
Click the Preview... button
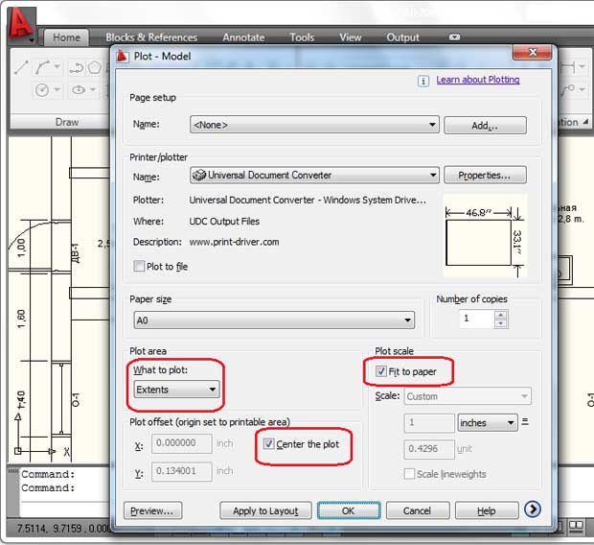tap(152, 510)
